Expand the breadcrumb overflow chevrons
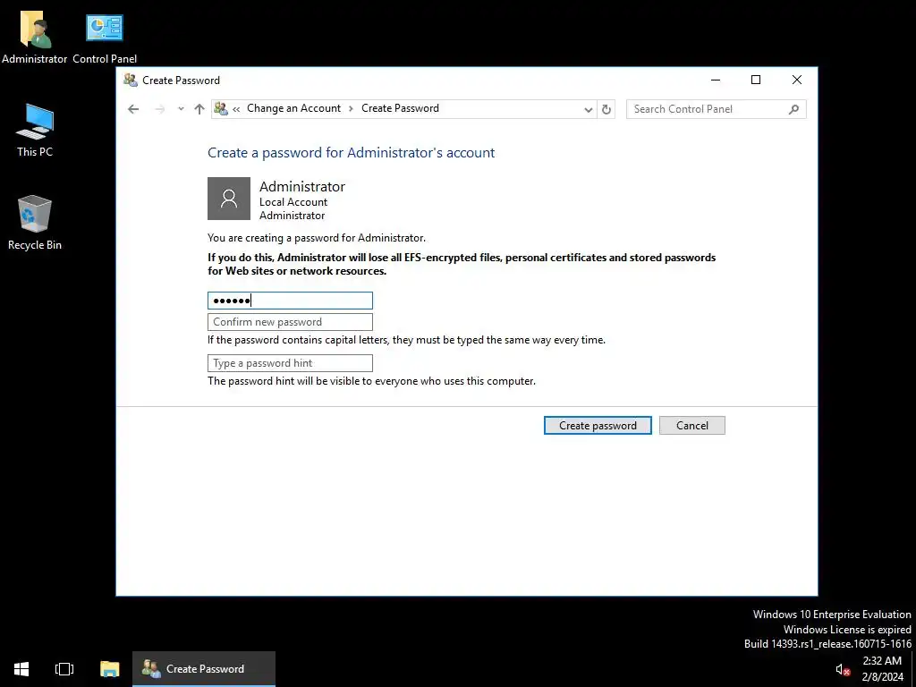 (236, 108)
